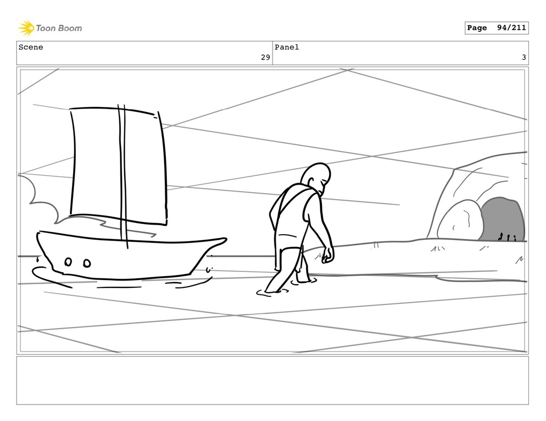This screenshot has height=421, width=546.
Task: Click the Toon Boom logo
Action: (50, 28)
